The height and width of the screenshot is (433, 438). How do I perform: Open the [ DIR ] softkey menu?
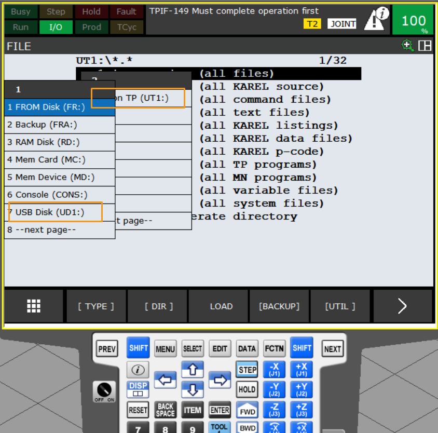click(x=159, y=306)
